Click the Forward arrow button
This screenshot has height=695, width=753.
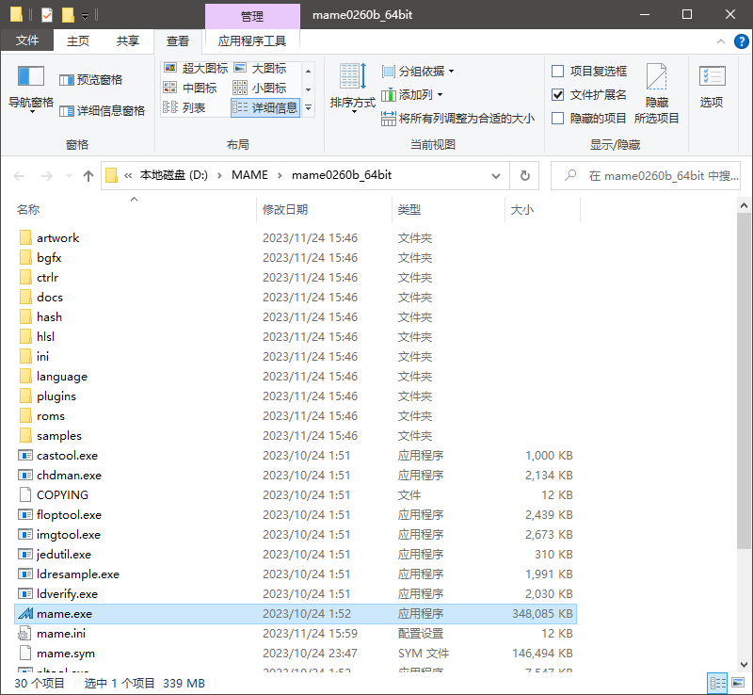click(x=46, y=176)
